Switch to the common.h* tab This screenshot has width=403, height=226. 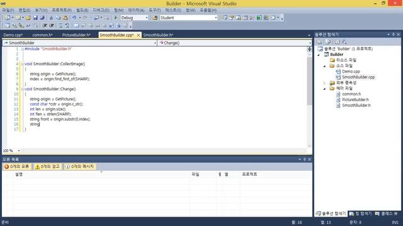click(x=42, y=35)
